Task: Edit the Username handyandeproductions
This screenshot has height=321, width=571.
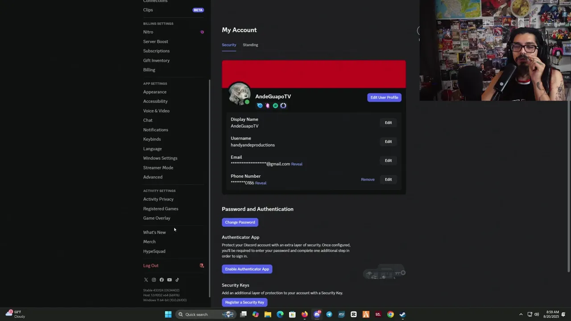Action: pos(389,142)
